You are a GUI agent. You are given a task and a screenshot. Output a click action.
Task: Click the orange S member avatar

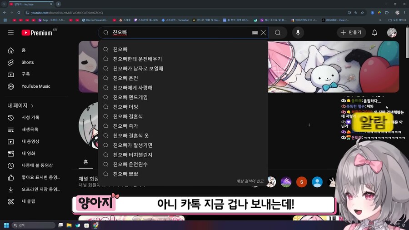(302, 182)
